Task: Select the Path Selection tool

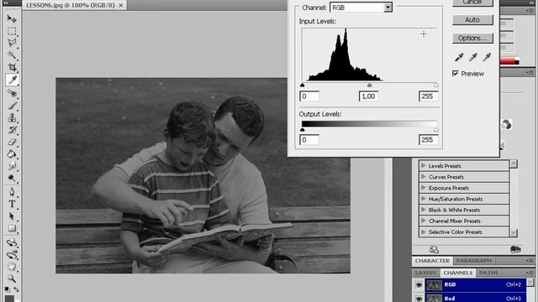Action: pos(12,216)
